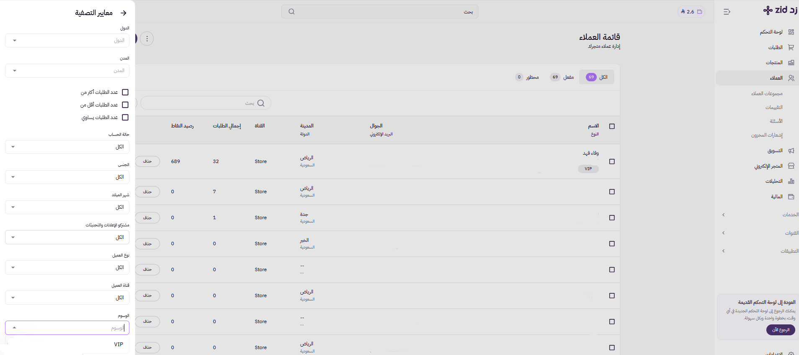
Task: Tick the 'عدد الطلبات يساوي' checkbox
Action: [125, 117]
